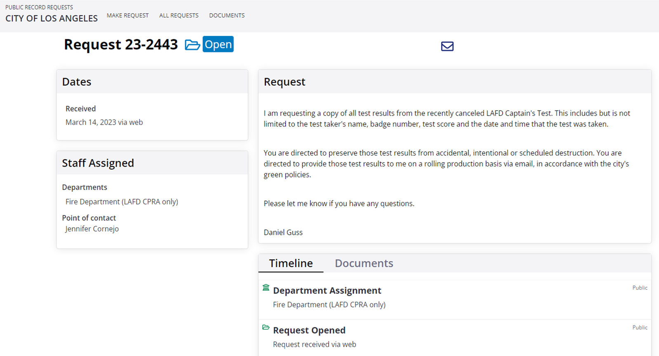659x356 pixels.
Task: Click Fire Department (LAFD CPRA only) under Departments
Action: (122, 202)
